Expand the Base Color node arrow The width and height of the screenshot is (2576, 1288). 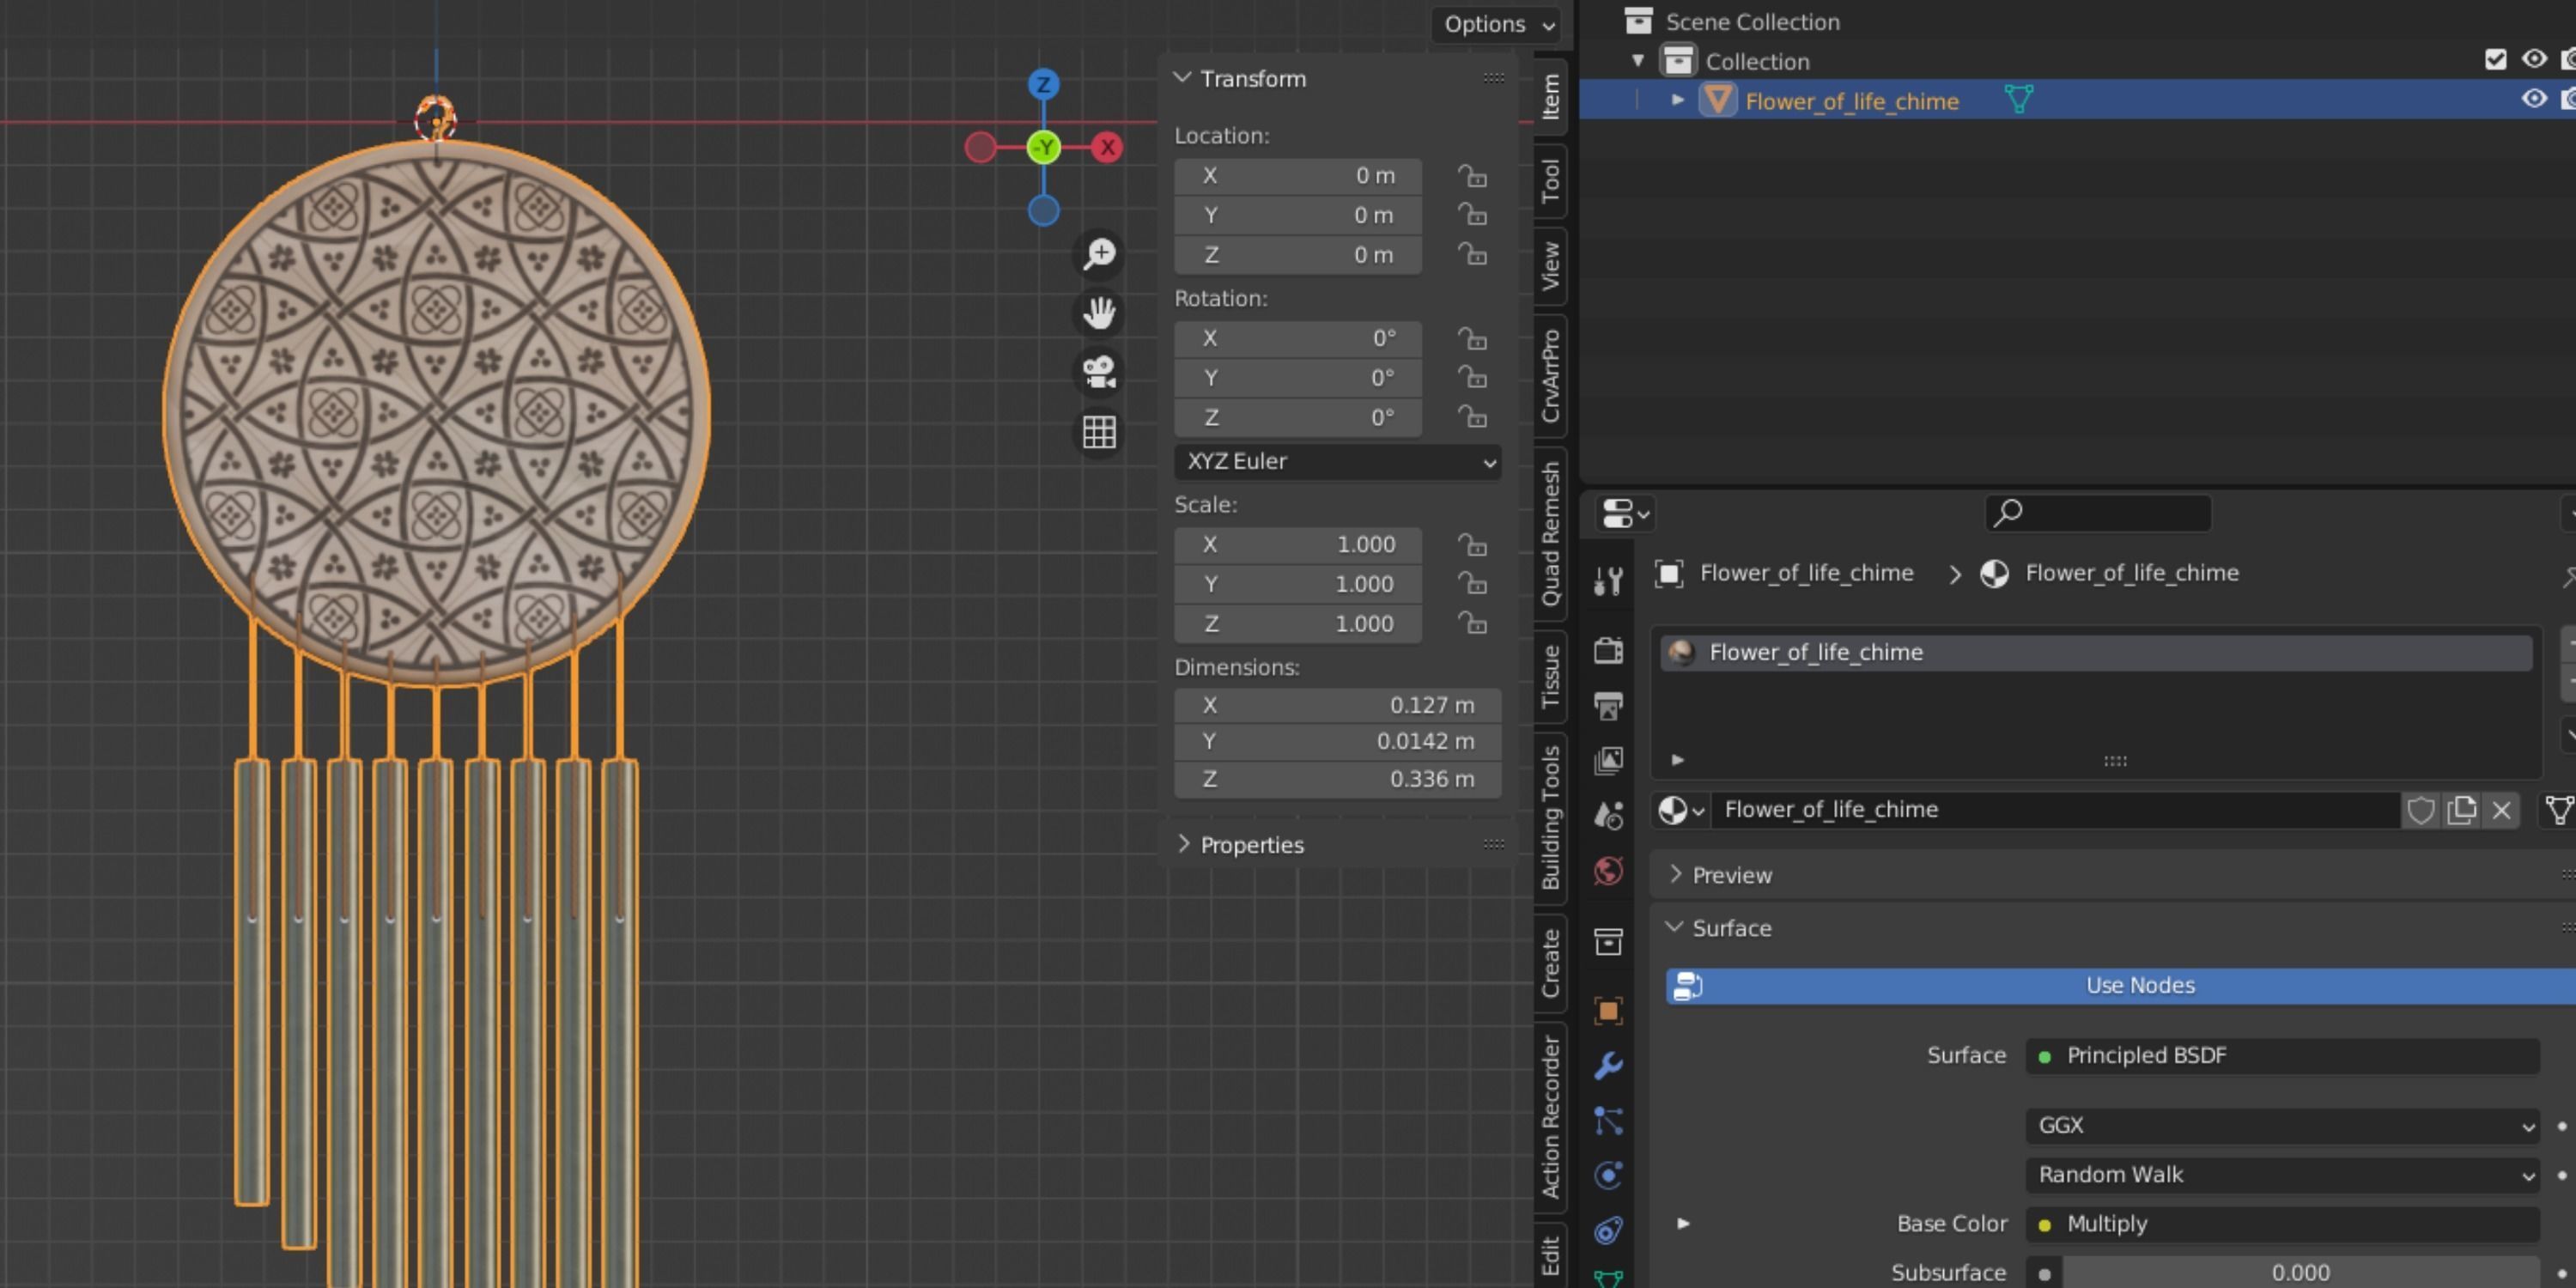pyautogui.click(x=1683, y=1224)
